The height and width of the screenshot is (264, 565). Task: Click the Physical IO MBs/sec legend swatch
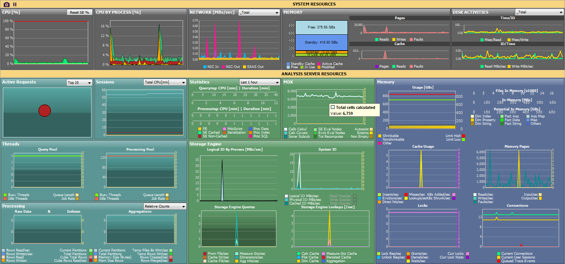click(286, 200)
